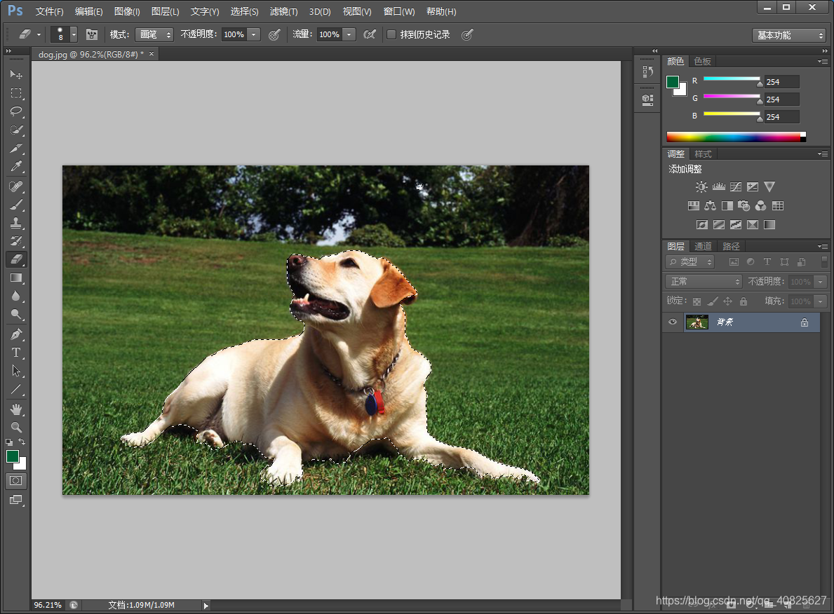The height and width of the screenshot is (614, 834).
Task: Toggle lock all
Action: point(744,301)
